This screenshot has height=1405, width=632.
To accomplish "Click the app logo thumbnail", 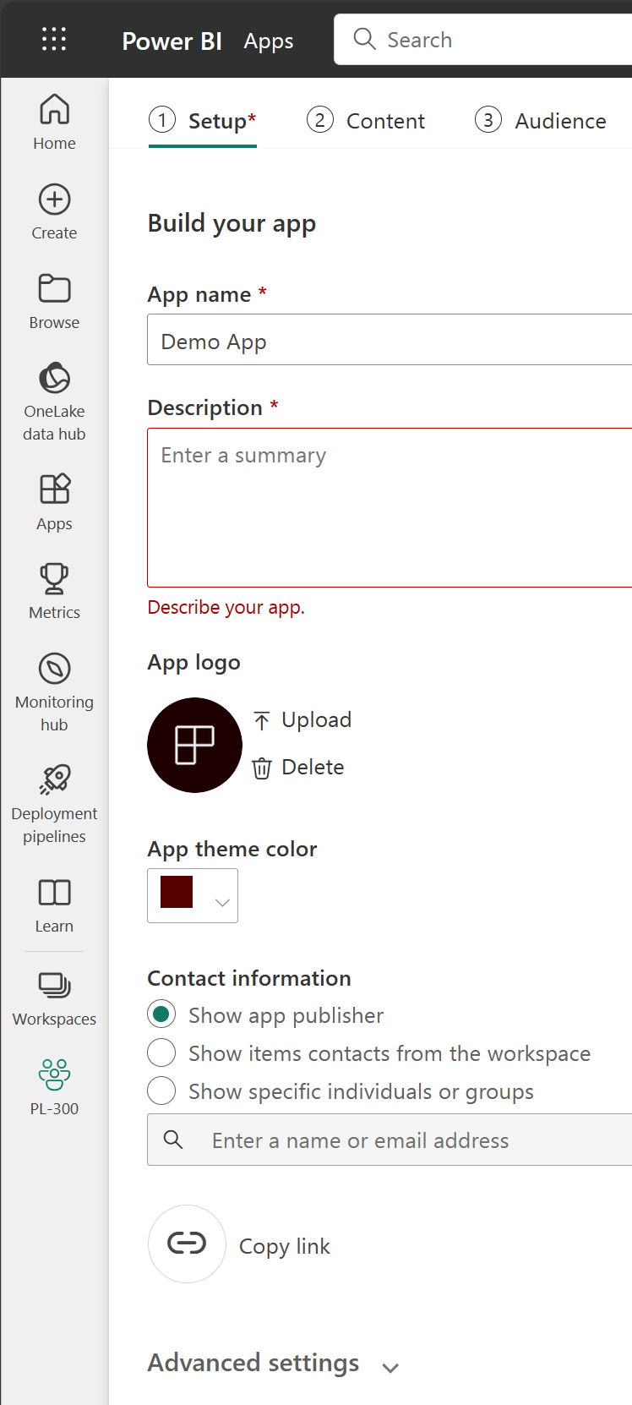I will pos(194,745).
